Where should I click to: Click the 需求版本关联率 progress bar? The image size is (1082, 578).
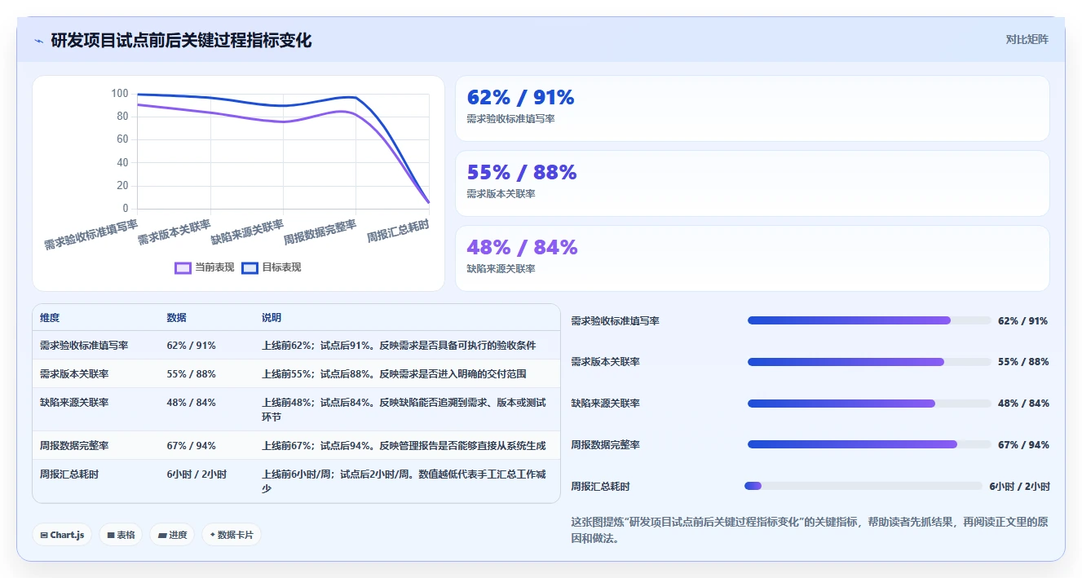point(869,361)
